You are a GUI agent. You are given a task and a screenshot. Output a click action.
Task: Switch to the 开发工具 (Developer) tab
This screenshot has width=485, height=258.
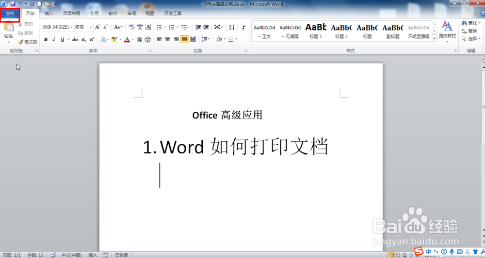173,13
